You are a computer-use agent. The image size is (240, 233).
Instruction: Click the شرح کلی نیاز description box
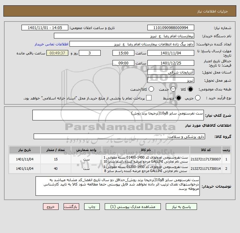click(x=118, y=115)
